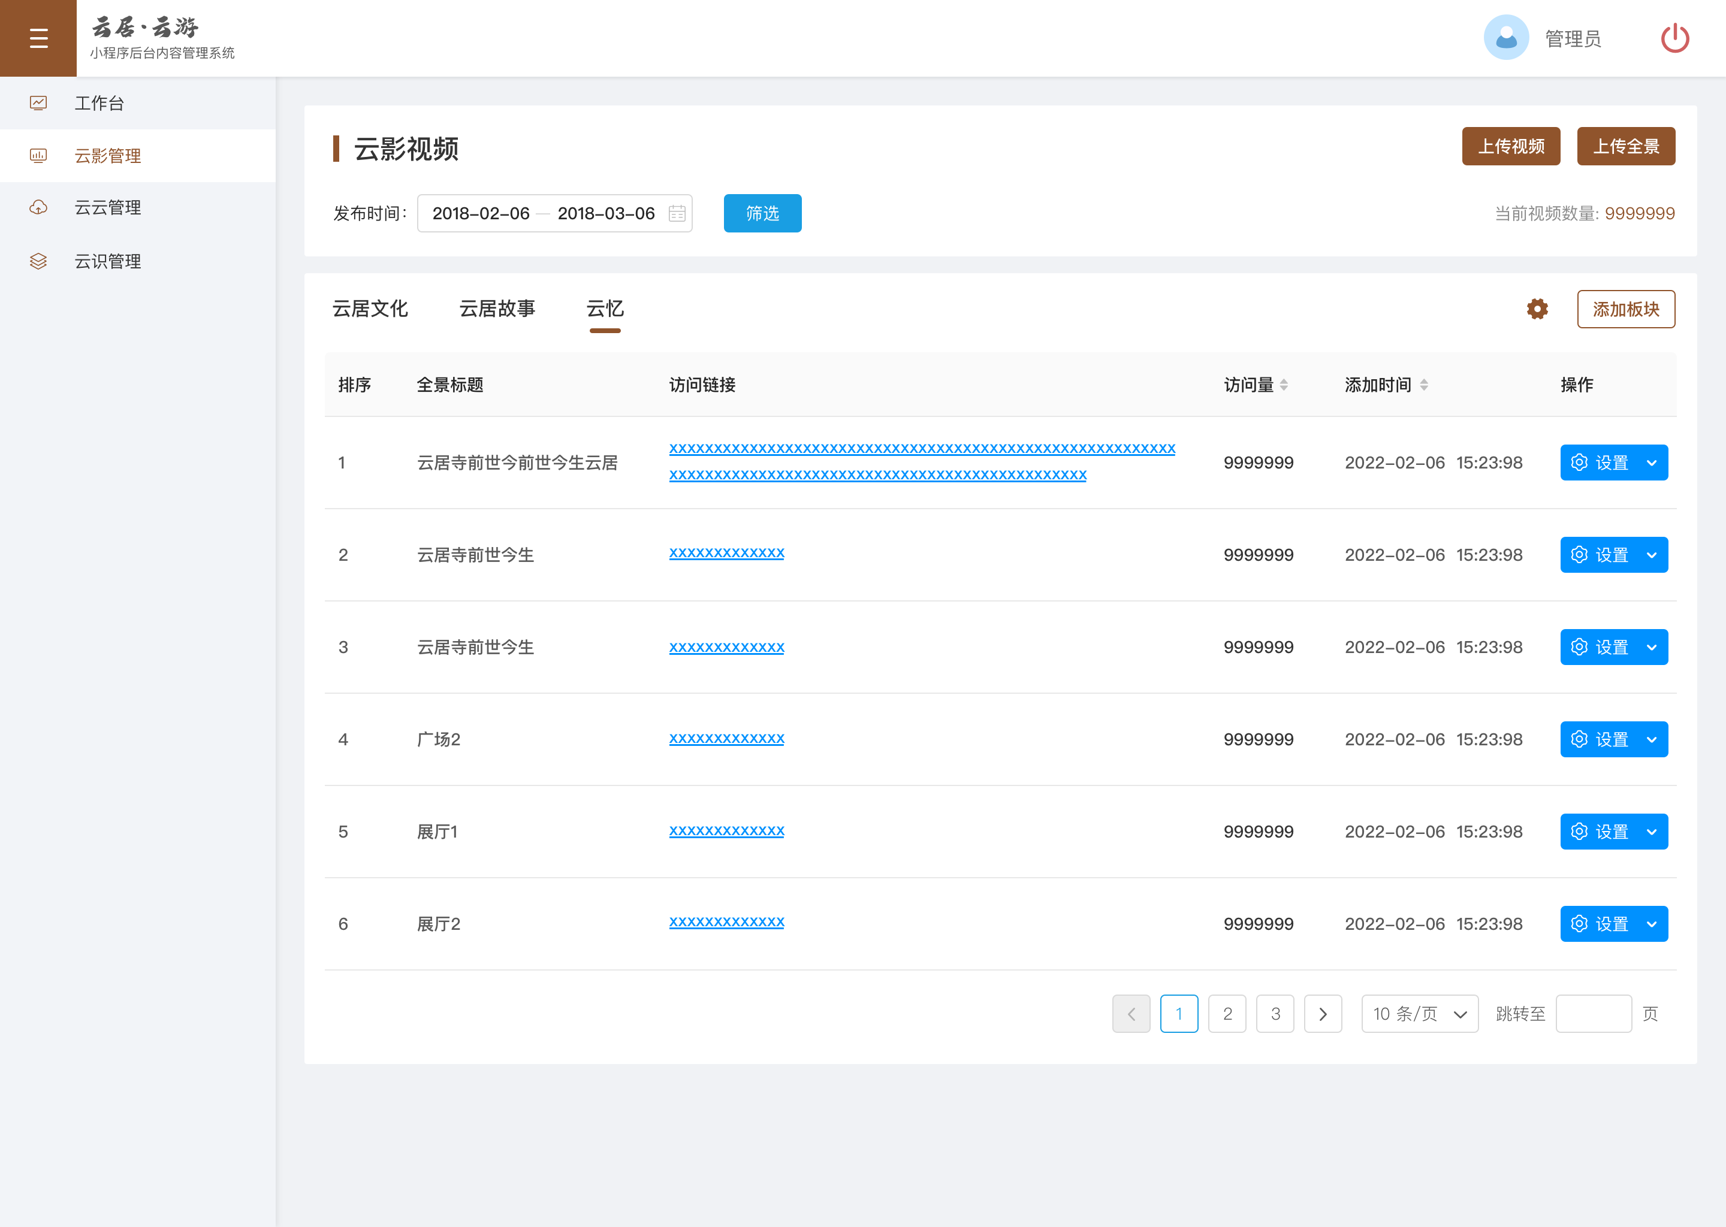The width and height of the screenshot is (1726, 1227).
Task: Click the admin avatar icon
Action: (x=1505, y=38)
